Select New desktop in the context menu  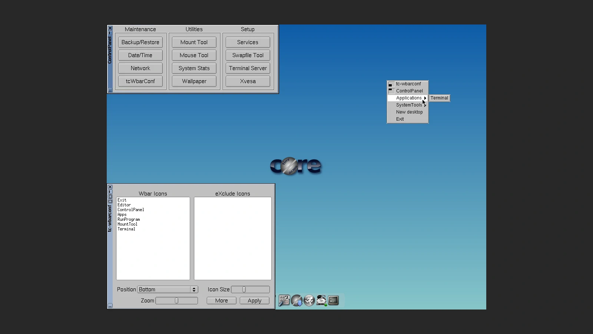coord(409,112)
